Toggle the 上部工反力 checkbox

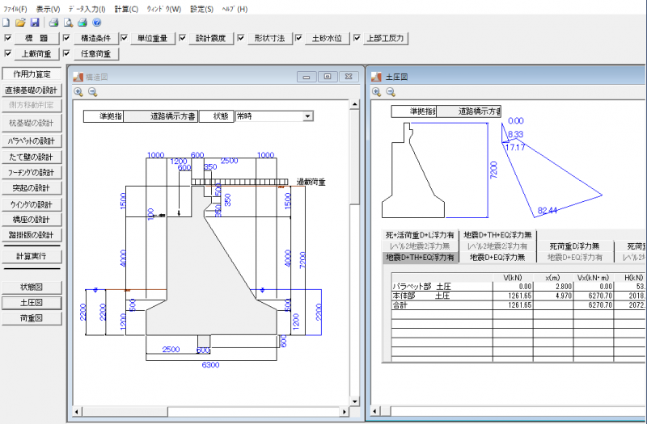click(357, 38)
